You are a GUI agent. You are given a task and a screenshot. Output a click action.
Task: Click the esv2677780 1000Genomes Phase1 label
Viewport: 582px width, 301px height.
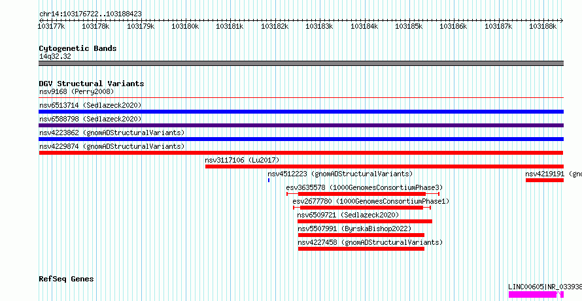pos(371,201)
